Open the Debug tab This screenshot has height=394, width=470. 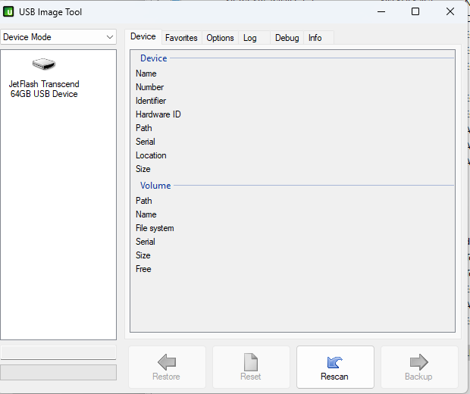coord(287,38)
